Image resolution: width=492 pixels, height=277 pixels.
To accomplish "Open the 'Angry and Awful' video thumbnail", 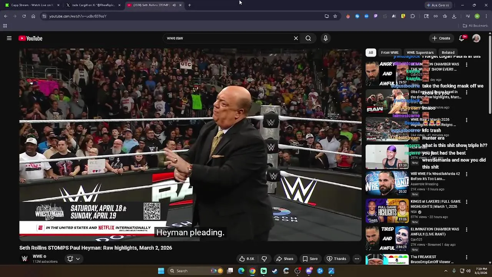I will [x=387, y=73].
